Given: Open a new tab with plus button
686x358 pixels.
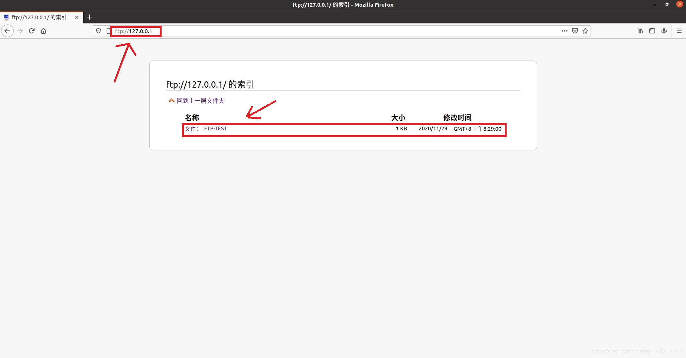Looking at the screenshot, I should [90, 17].
